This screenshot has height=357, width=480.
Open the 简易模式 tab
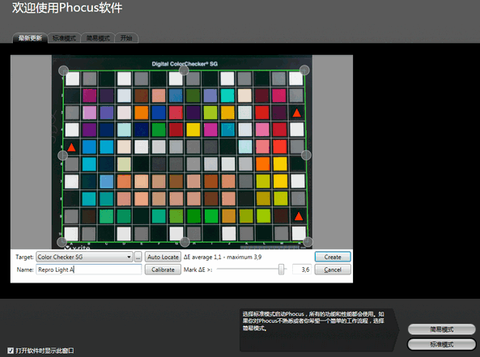[98, 38]
